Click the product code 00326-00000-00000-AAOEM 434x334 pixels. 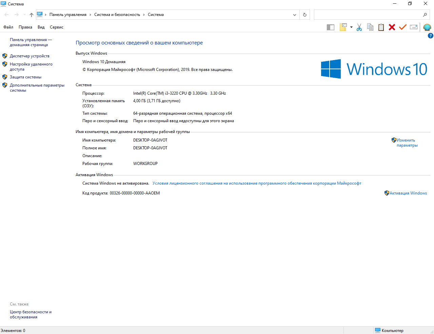pyautogui.click(x=135, y=193)
